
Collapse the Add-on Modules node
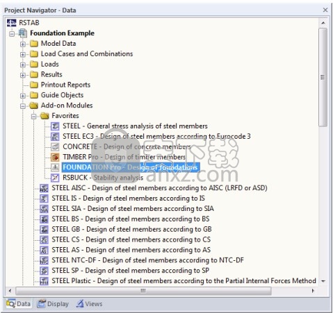(23, 106)
